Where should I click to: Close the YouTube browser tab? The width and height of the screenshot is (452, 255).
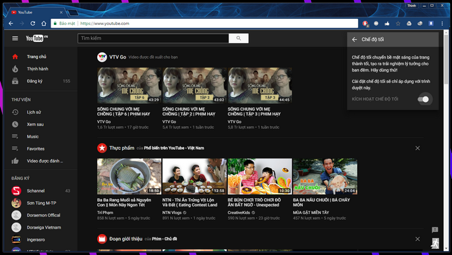click(61, 12)
